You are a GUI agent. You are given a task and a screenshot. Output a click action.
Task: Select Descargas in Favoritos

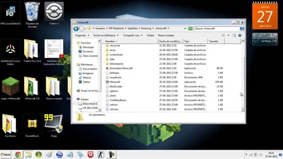[86, 47]
